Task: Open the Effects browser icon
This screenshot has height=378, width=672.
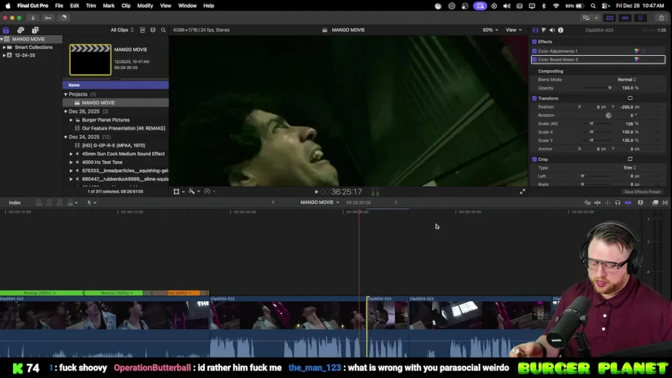Action: tap(655, 203)
